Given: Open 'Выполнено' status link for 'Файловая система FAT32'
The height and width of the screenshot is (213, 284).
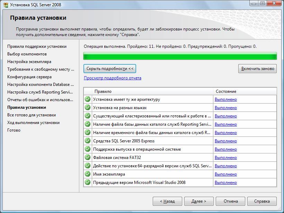Looking at the screenshot, I should pyautogui.click(x=226, y=158).
